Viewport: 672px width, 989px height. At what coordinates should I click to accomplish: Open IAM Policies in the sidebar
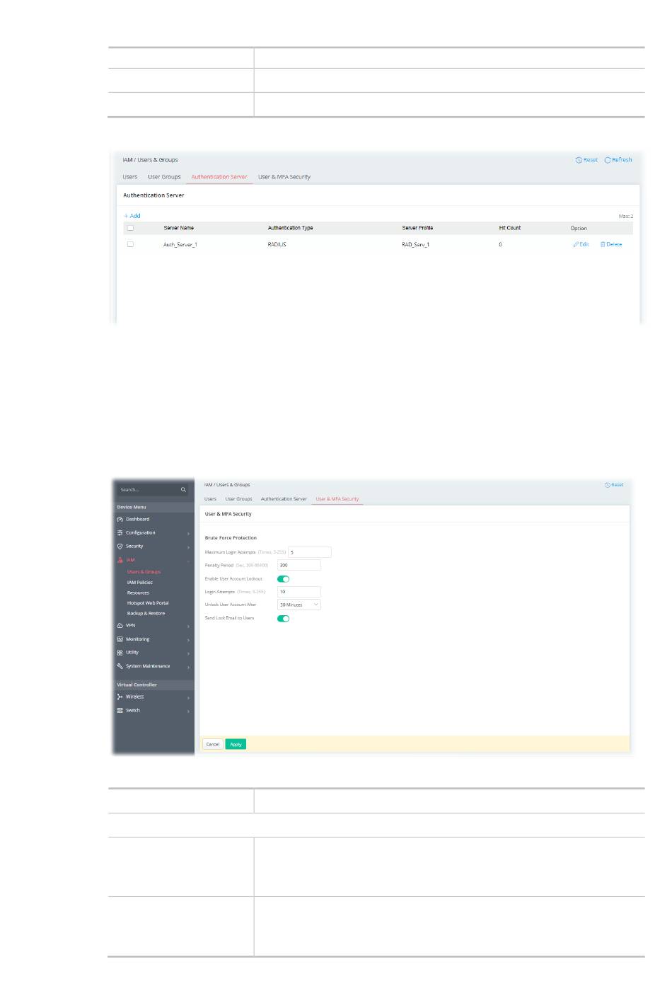pos(140,583)
